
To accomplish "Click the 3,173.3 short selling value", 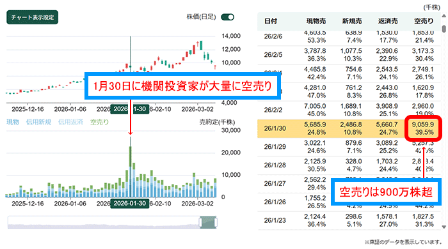I will (423, 51).
